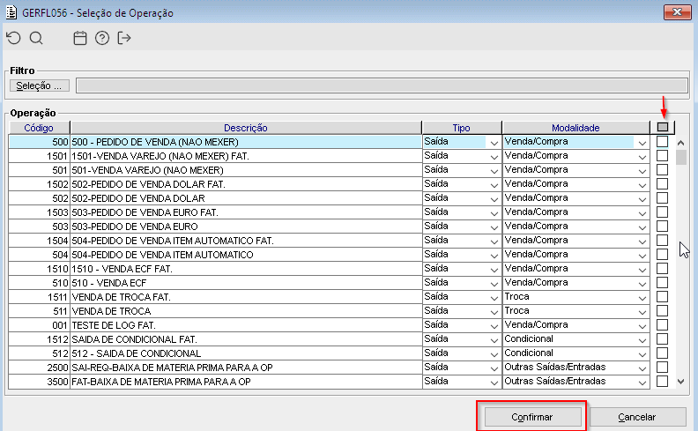Viewport: 698px width, 431px height.
Task: Open the calendar icon in toolbar
Action: pyautogui.click(x=80, y=38)
